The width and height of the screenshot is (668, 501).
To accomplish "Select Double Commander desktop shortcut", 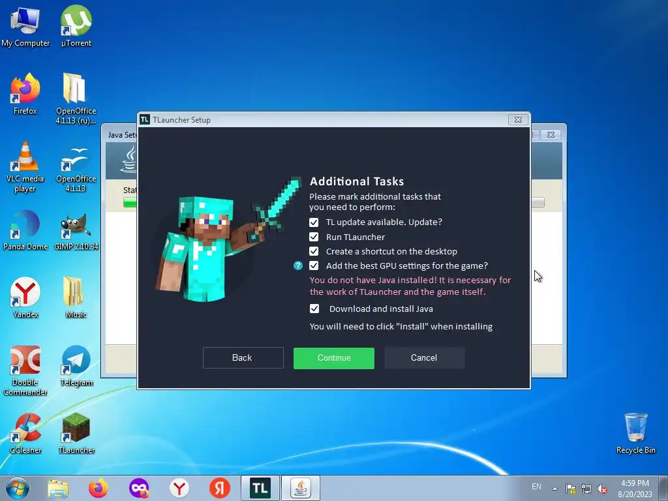I will [25, 371].
